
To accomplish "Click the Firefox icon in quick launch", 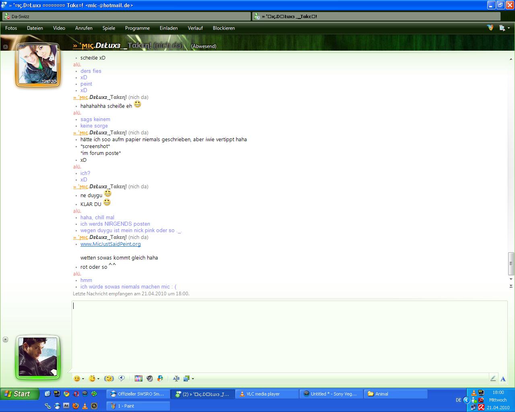I will pos(75,406).
